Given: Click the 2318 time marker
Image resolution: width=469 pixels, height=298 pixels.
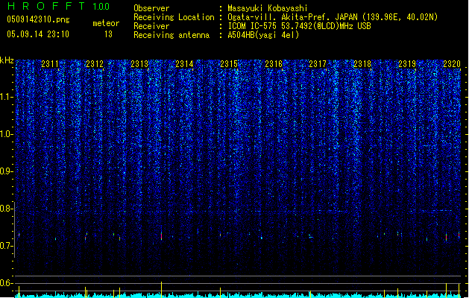Looking at the screenshot, I should point(362,64).
